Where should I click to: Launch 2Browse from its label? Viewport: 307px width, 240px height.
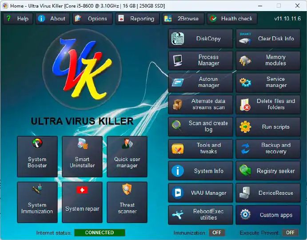coord(188,19)
